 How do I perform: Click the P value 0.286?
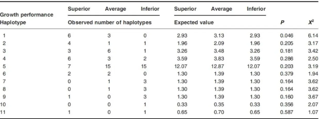(286, 60)
